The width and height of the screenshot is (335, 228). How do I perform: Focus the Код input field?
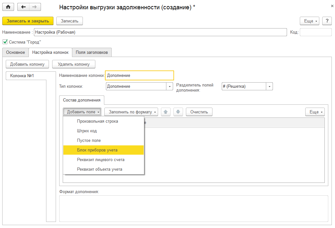316,32
